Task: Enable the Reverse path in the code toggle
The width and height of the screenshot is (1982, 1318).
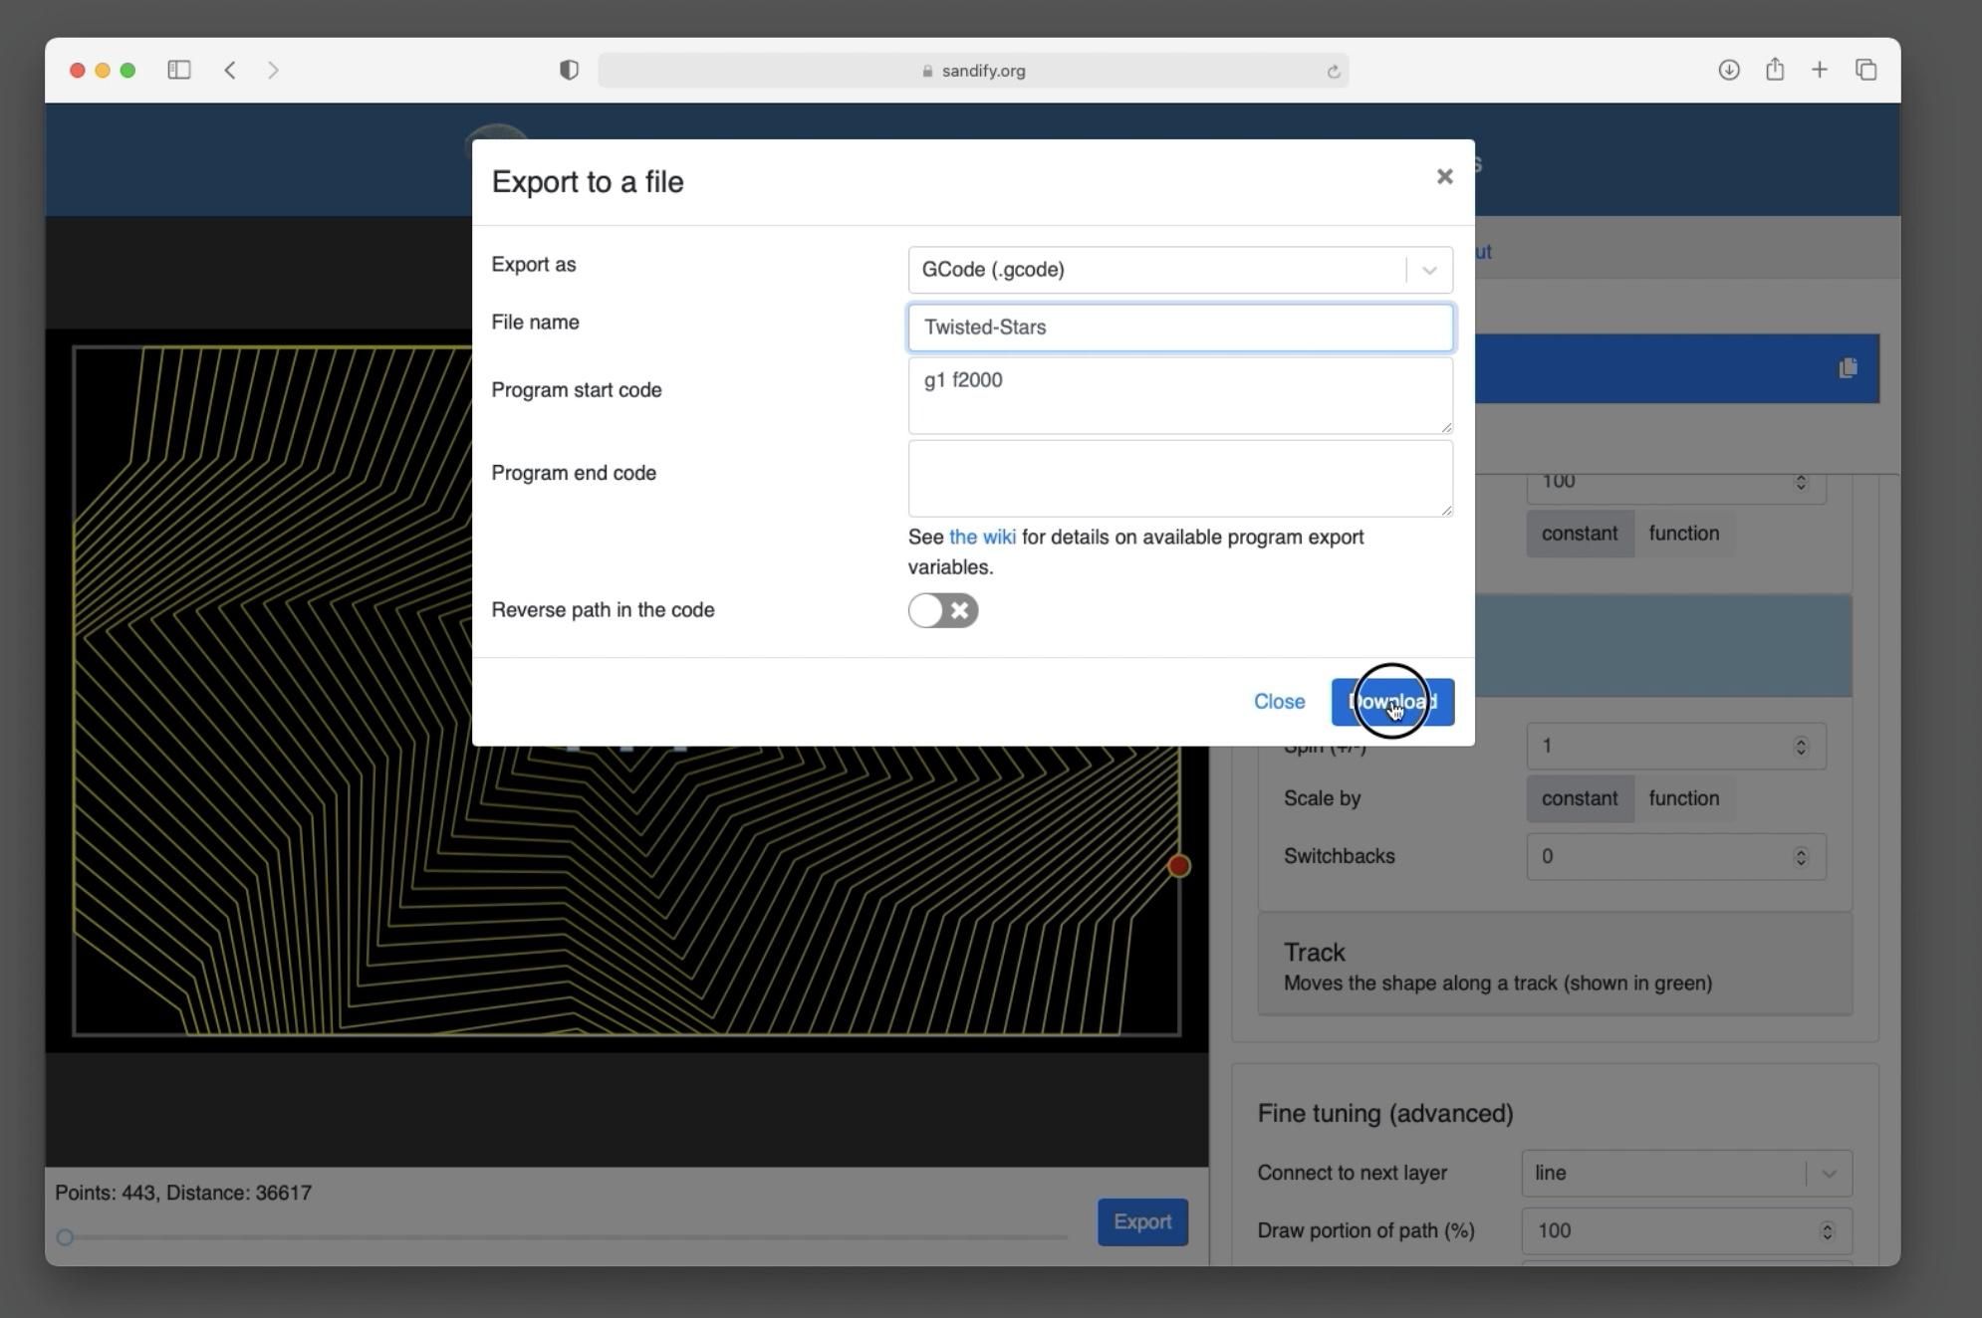Action: pos(942,610)
